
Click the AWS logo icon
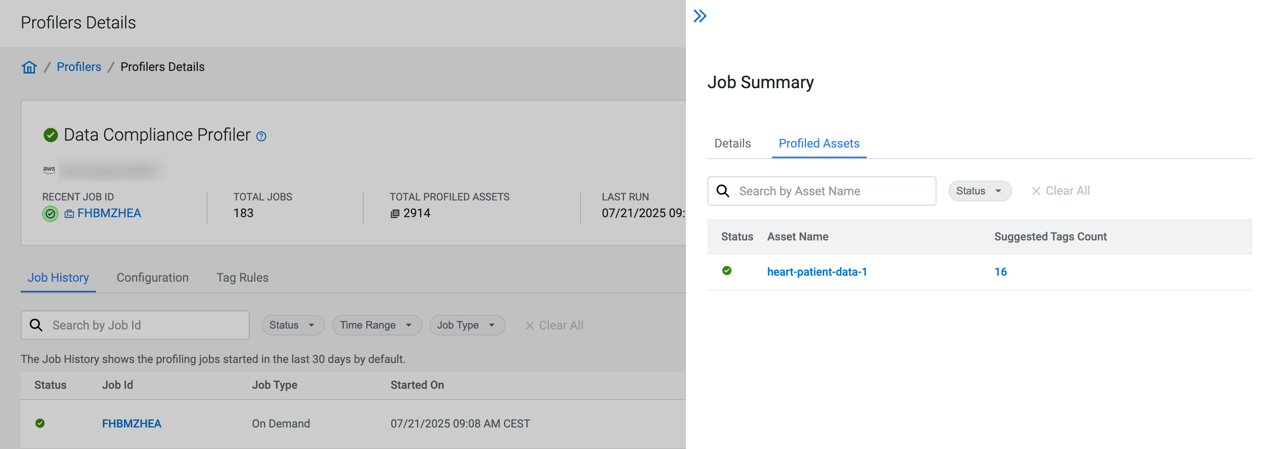(49, 169)
